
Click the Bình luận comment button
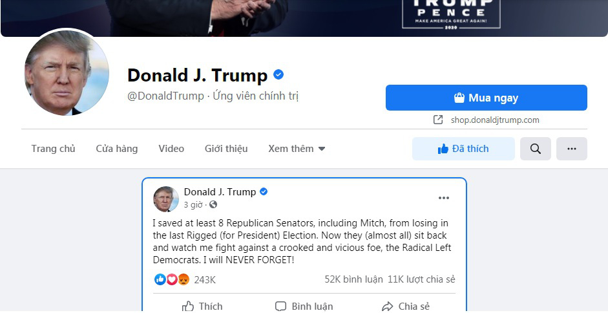point(304,306)
